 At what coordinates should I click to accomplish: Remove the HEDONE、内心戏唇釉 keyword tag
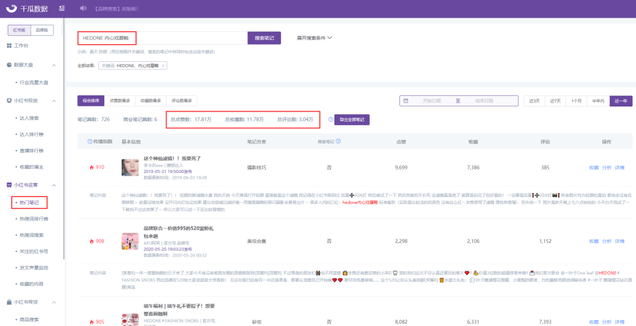(x=163, y=66)
